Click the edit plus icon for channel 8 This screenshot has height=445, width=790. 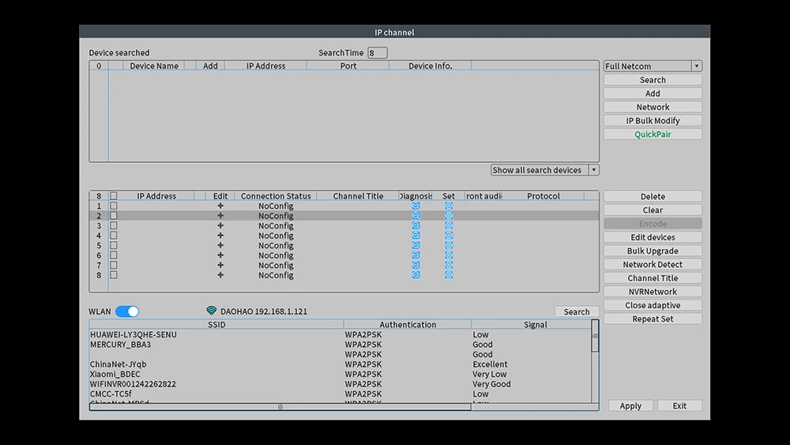[220, 275]
